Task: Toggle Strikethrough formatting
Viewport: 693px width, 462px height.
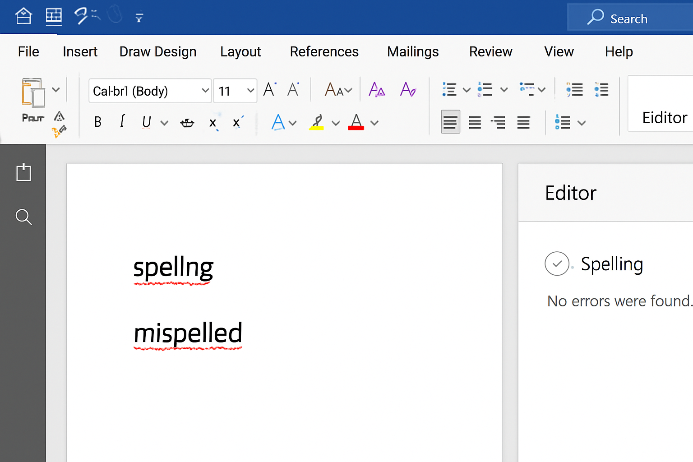Action: tap(187, 123)
